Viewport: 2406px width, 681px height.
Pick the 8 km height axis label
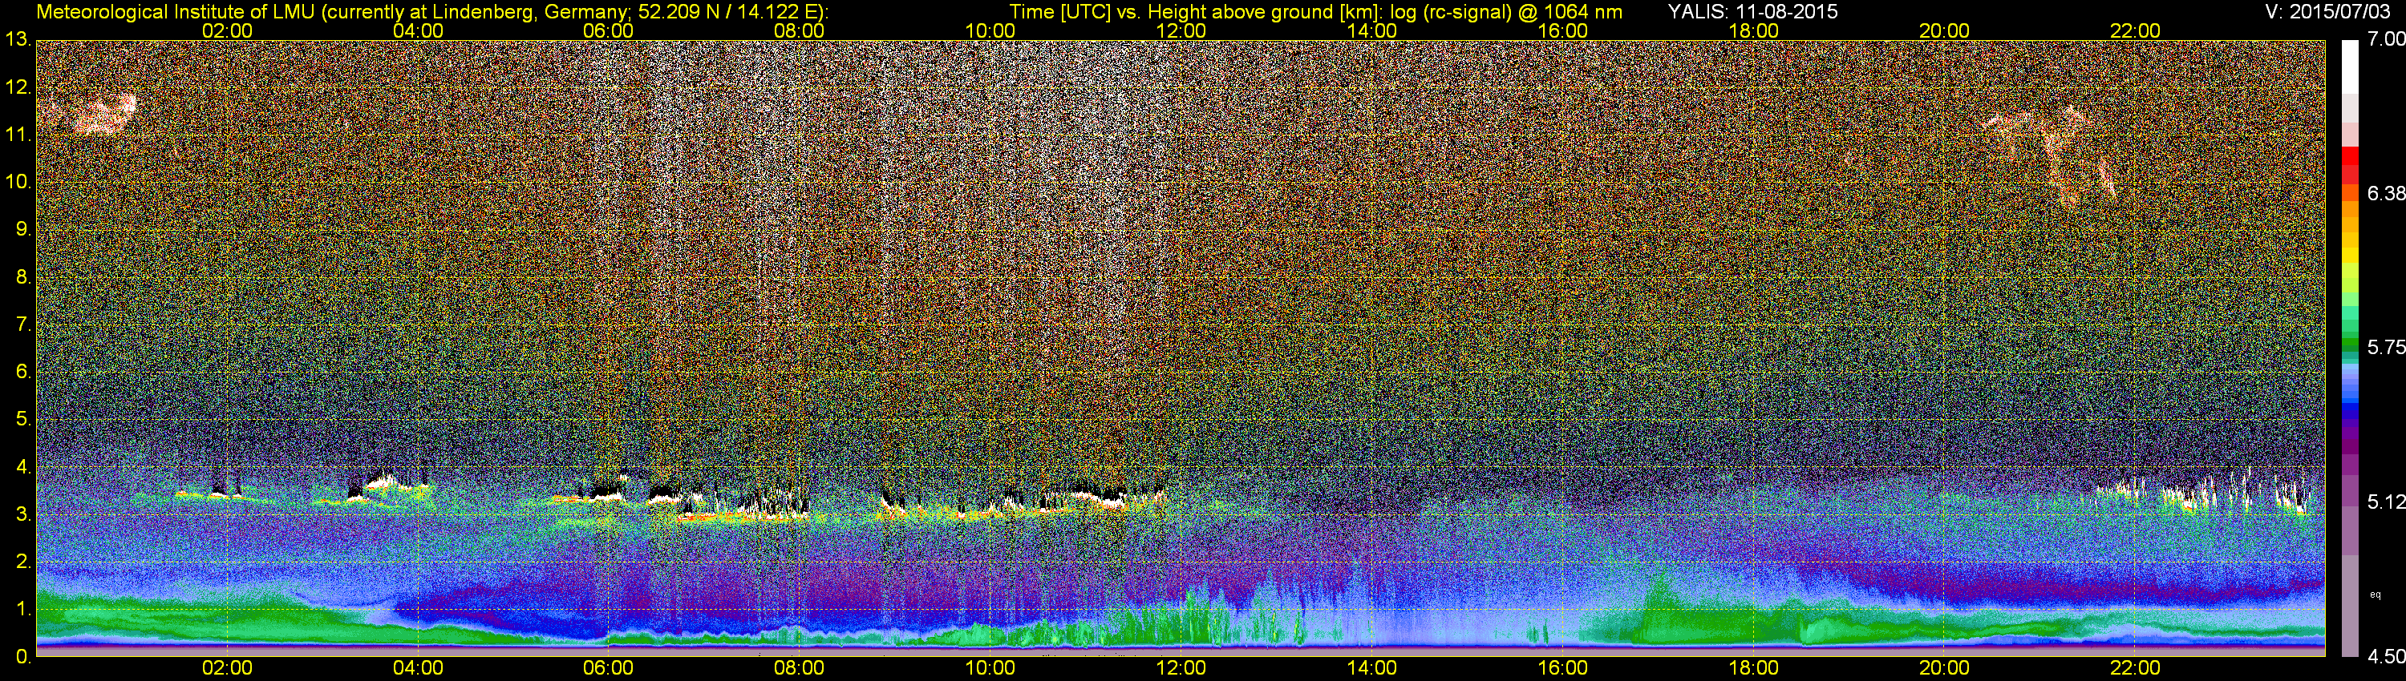coord(22,277)
